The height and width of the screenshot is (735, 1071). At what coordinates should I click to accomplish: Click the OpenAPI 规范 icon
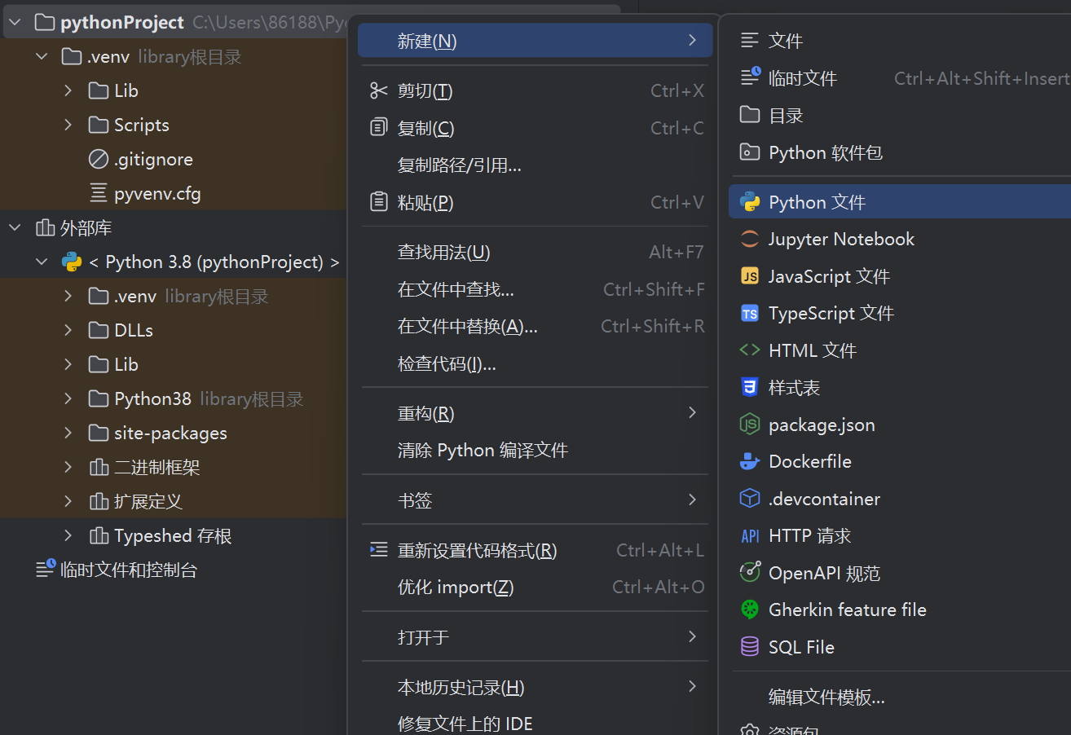(x=750, y=573)
